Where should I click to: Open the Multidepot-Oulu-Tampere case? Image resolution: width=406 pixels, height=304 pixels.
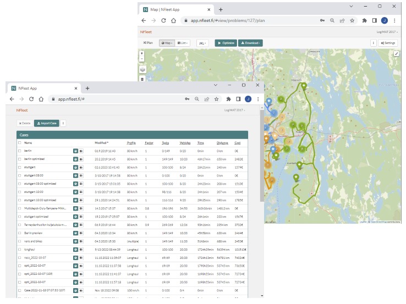pos(45,208)
